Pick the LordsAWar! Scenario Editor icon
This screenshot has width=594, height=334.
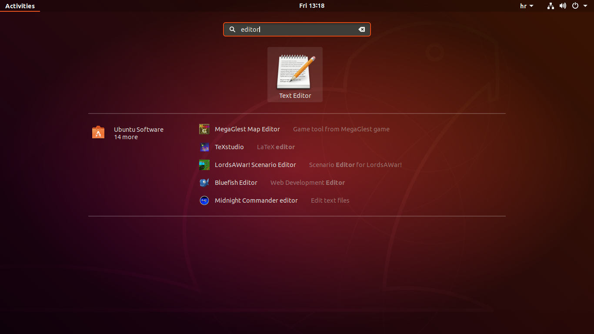pos(204,165)
